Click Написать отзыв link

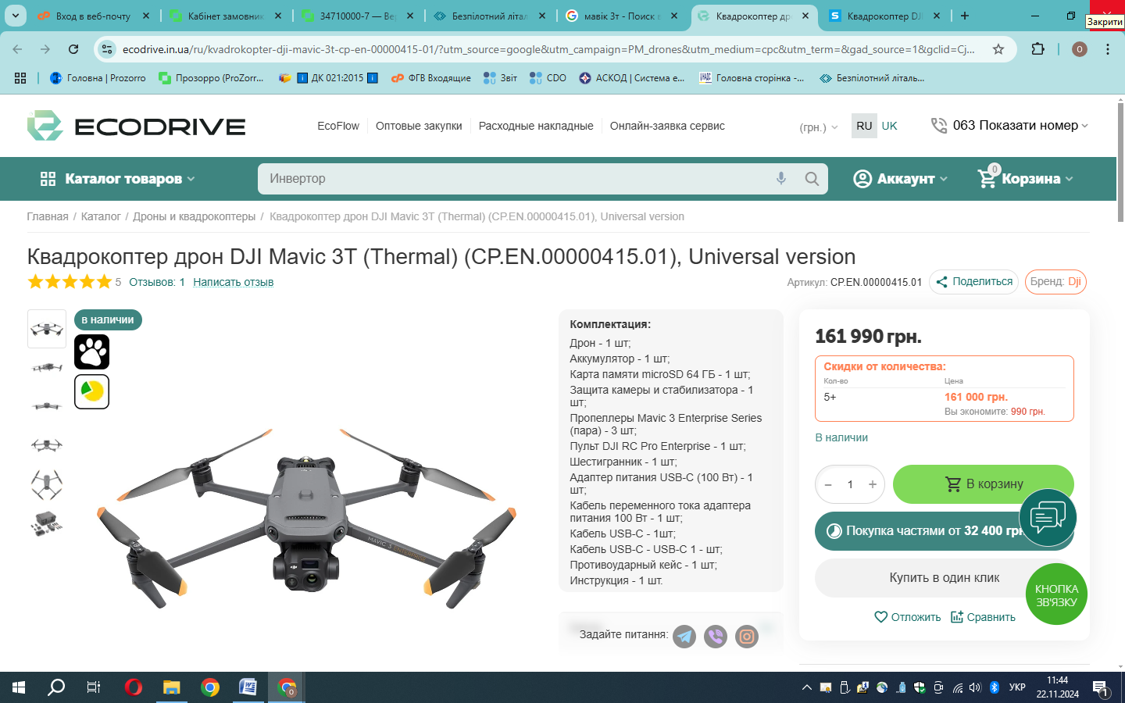(233, 282)
